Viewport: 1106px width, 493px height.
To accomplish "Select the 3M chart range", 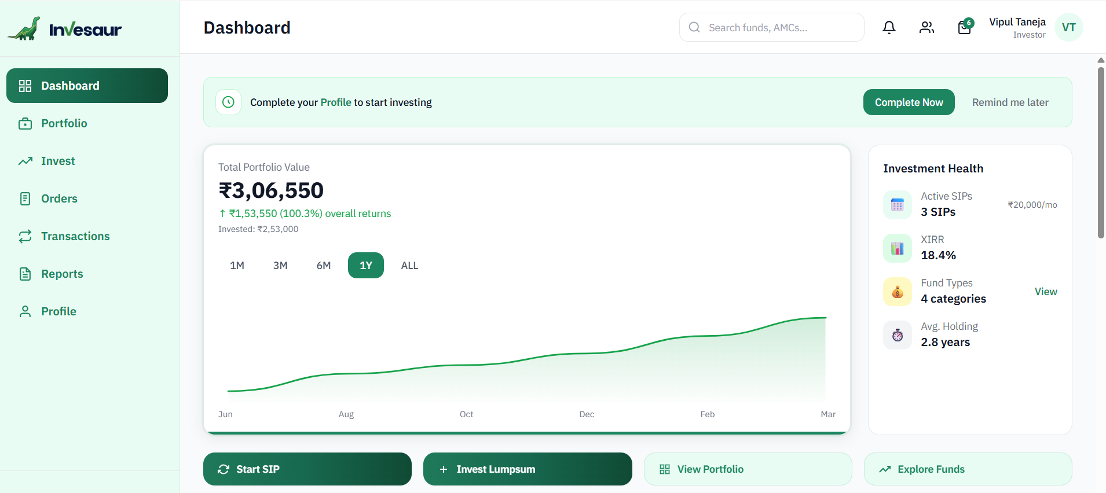I will (280, 265).
